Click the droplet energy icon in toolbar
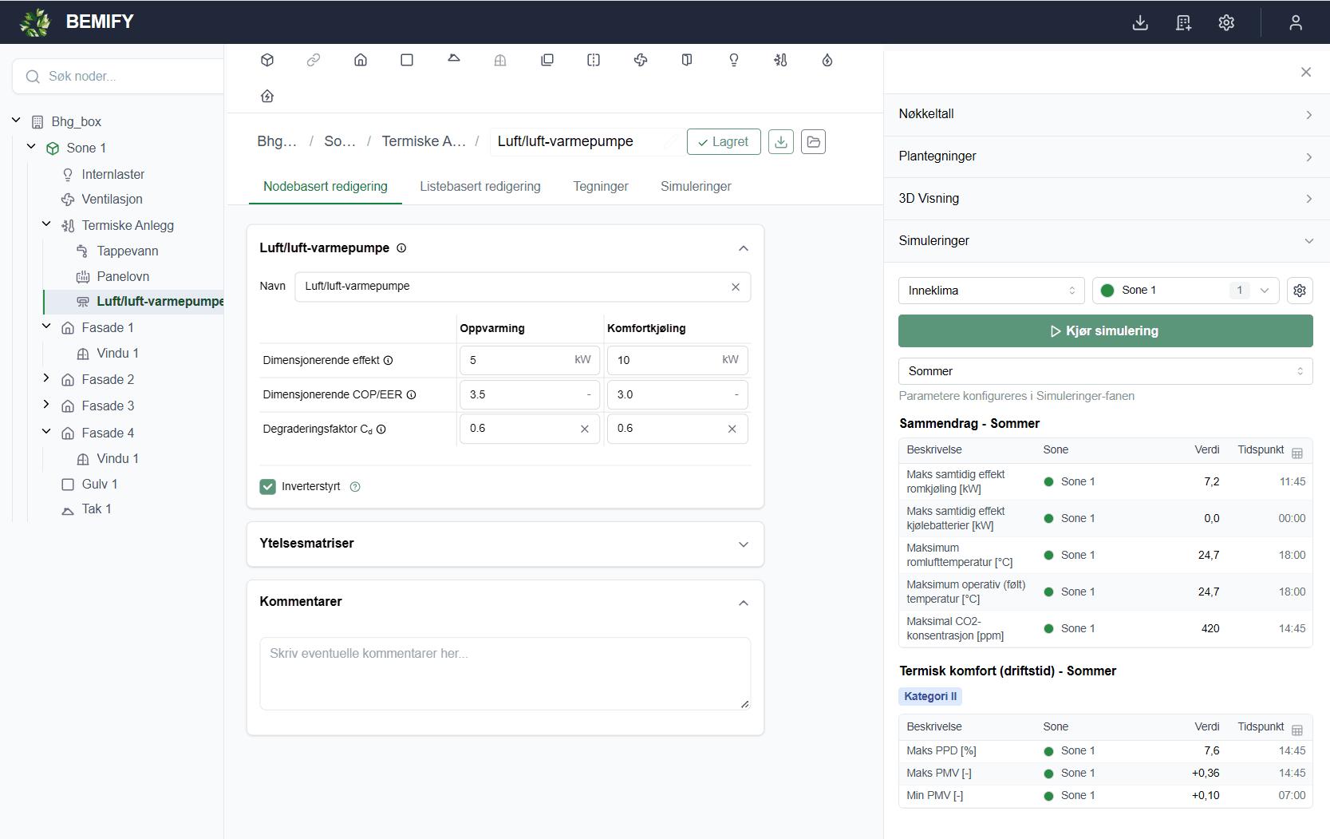 (x=827, y=60)
